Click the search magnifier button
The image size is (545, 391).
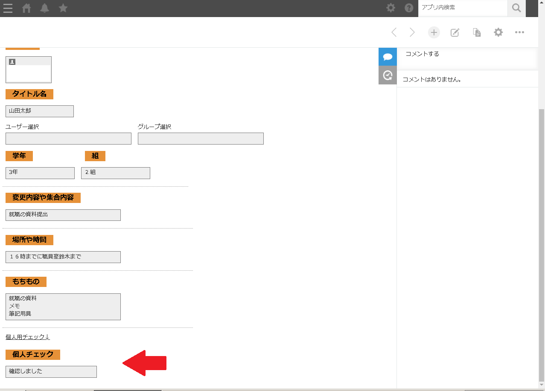pos(516,8)
